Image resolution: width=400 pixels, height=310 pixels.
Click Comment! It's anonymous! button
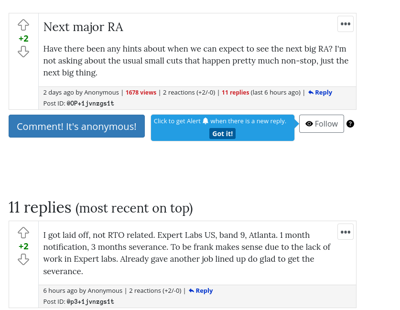click(x=76, y=126)
